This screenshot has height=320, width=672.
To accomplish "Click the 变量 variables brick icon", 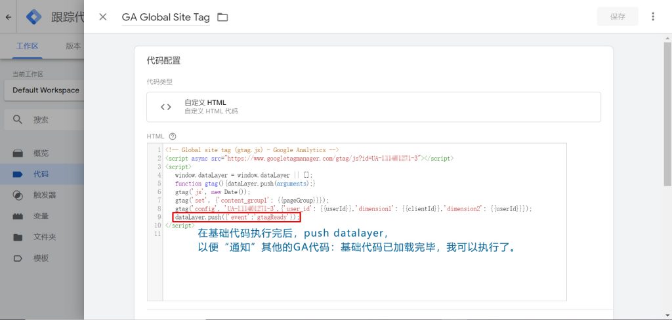I will (18, 216).
